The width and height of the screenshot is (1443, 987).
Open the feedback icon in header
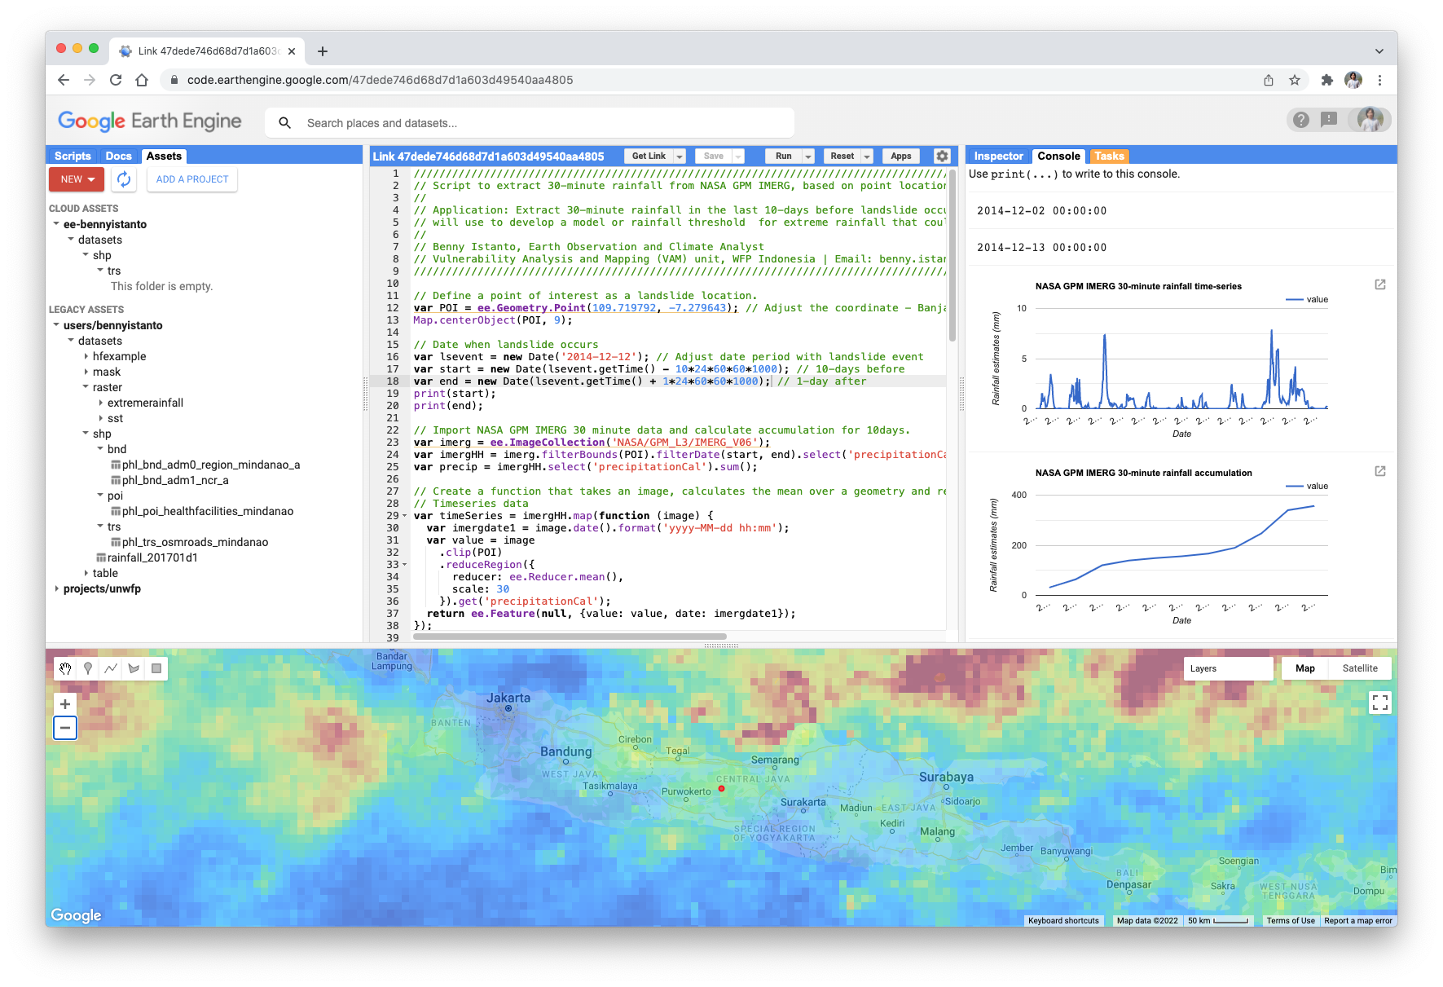(x=1329, y=120)
